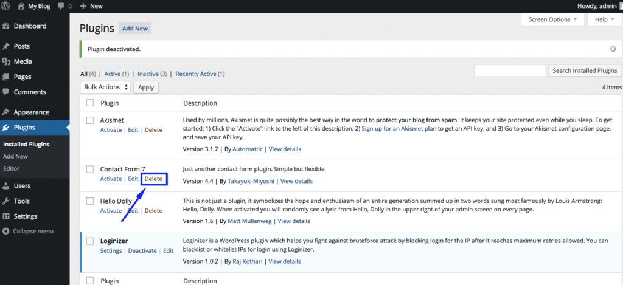Click the Apply button
623x285 pixels.
[146, 88]
